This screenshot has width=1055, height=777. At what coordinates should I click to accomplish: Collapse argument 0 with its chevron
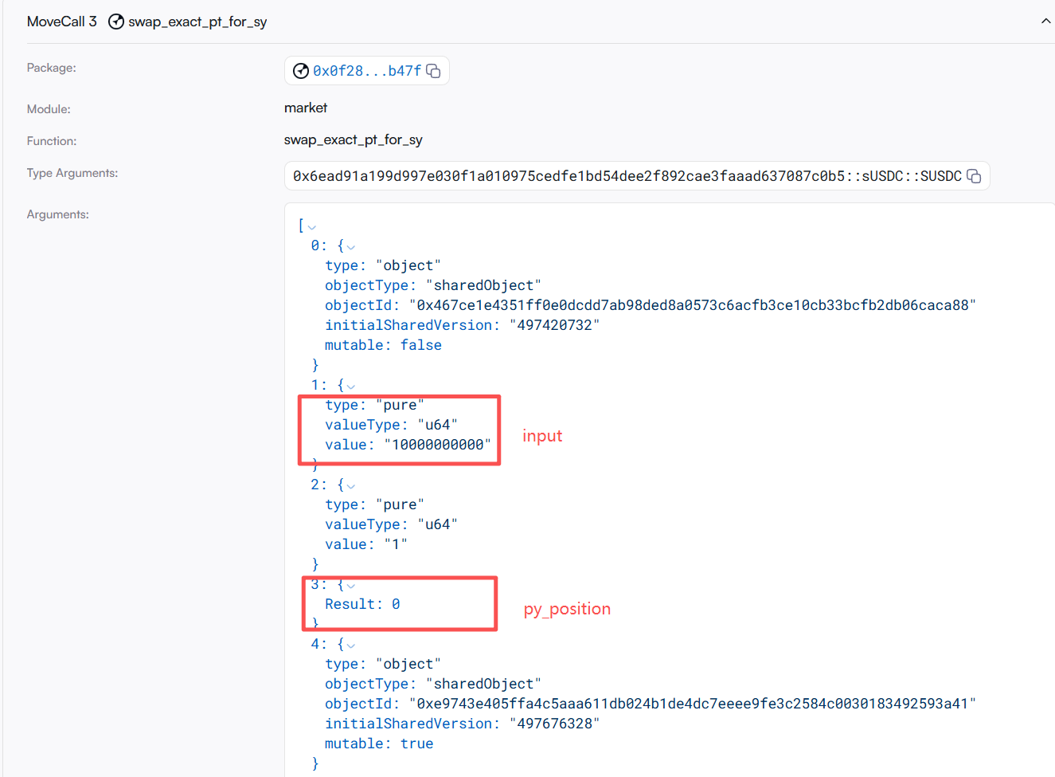[351, 247]
